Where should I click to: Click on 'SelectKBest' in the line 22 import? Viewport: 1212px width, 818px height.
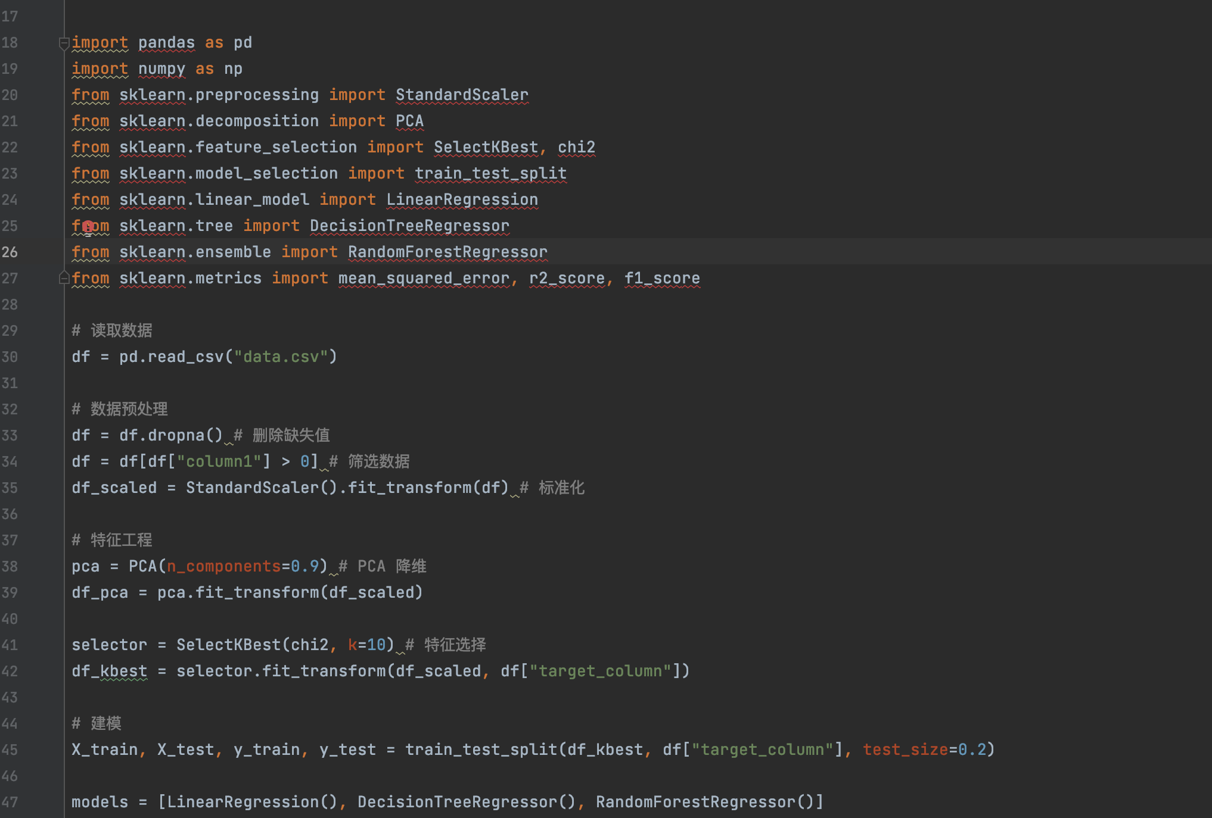tap(486, 148)
